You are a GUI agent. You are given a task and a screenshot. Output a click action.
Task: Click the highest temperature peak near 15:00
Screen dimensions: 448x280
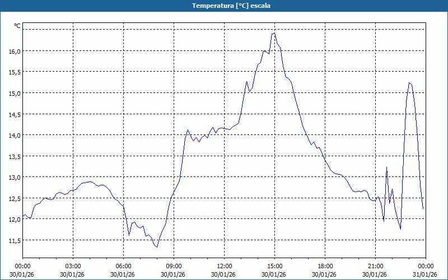point(274,33)
